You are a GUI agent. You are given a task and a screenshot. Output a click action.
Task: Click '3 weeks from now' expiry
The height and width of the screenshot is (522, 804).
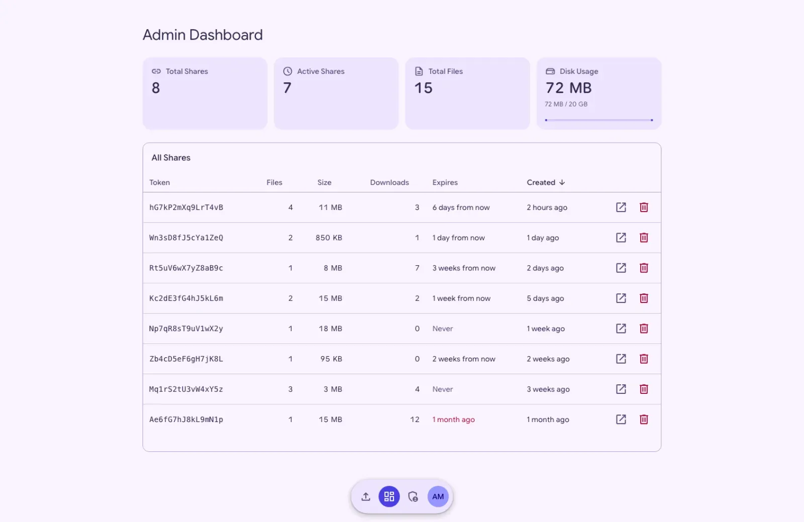pyautogui.click(x=464, y=268)
